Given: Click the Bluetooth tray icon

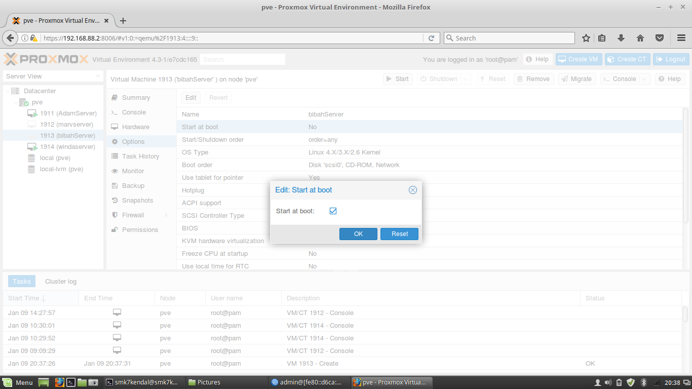Looking at the screenshot, I should [x=644, y=382].
